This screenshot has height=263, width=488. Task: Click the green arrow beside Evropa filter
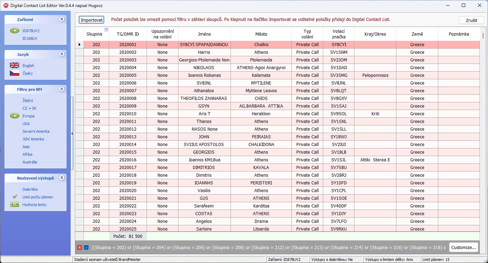tap(14, 116)
